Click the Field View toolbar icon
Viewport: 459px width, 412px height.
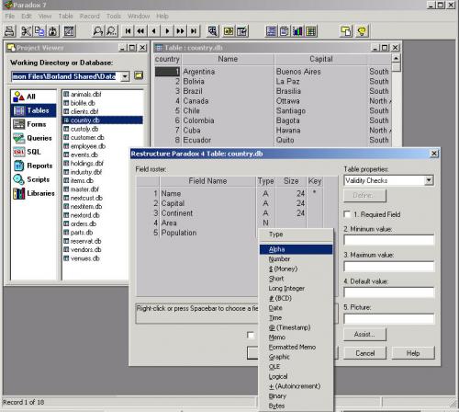tap(229, 31)
